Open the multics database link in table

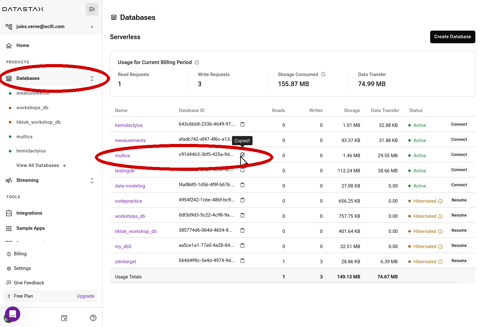tap(123, 156)
